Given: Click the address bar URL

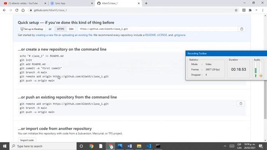Looking at the screenshot, I should tap(50, 10).
